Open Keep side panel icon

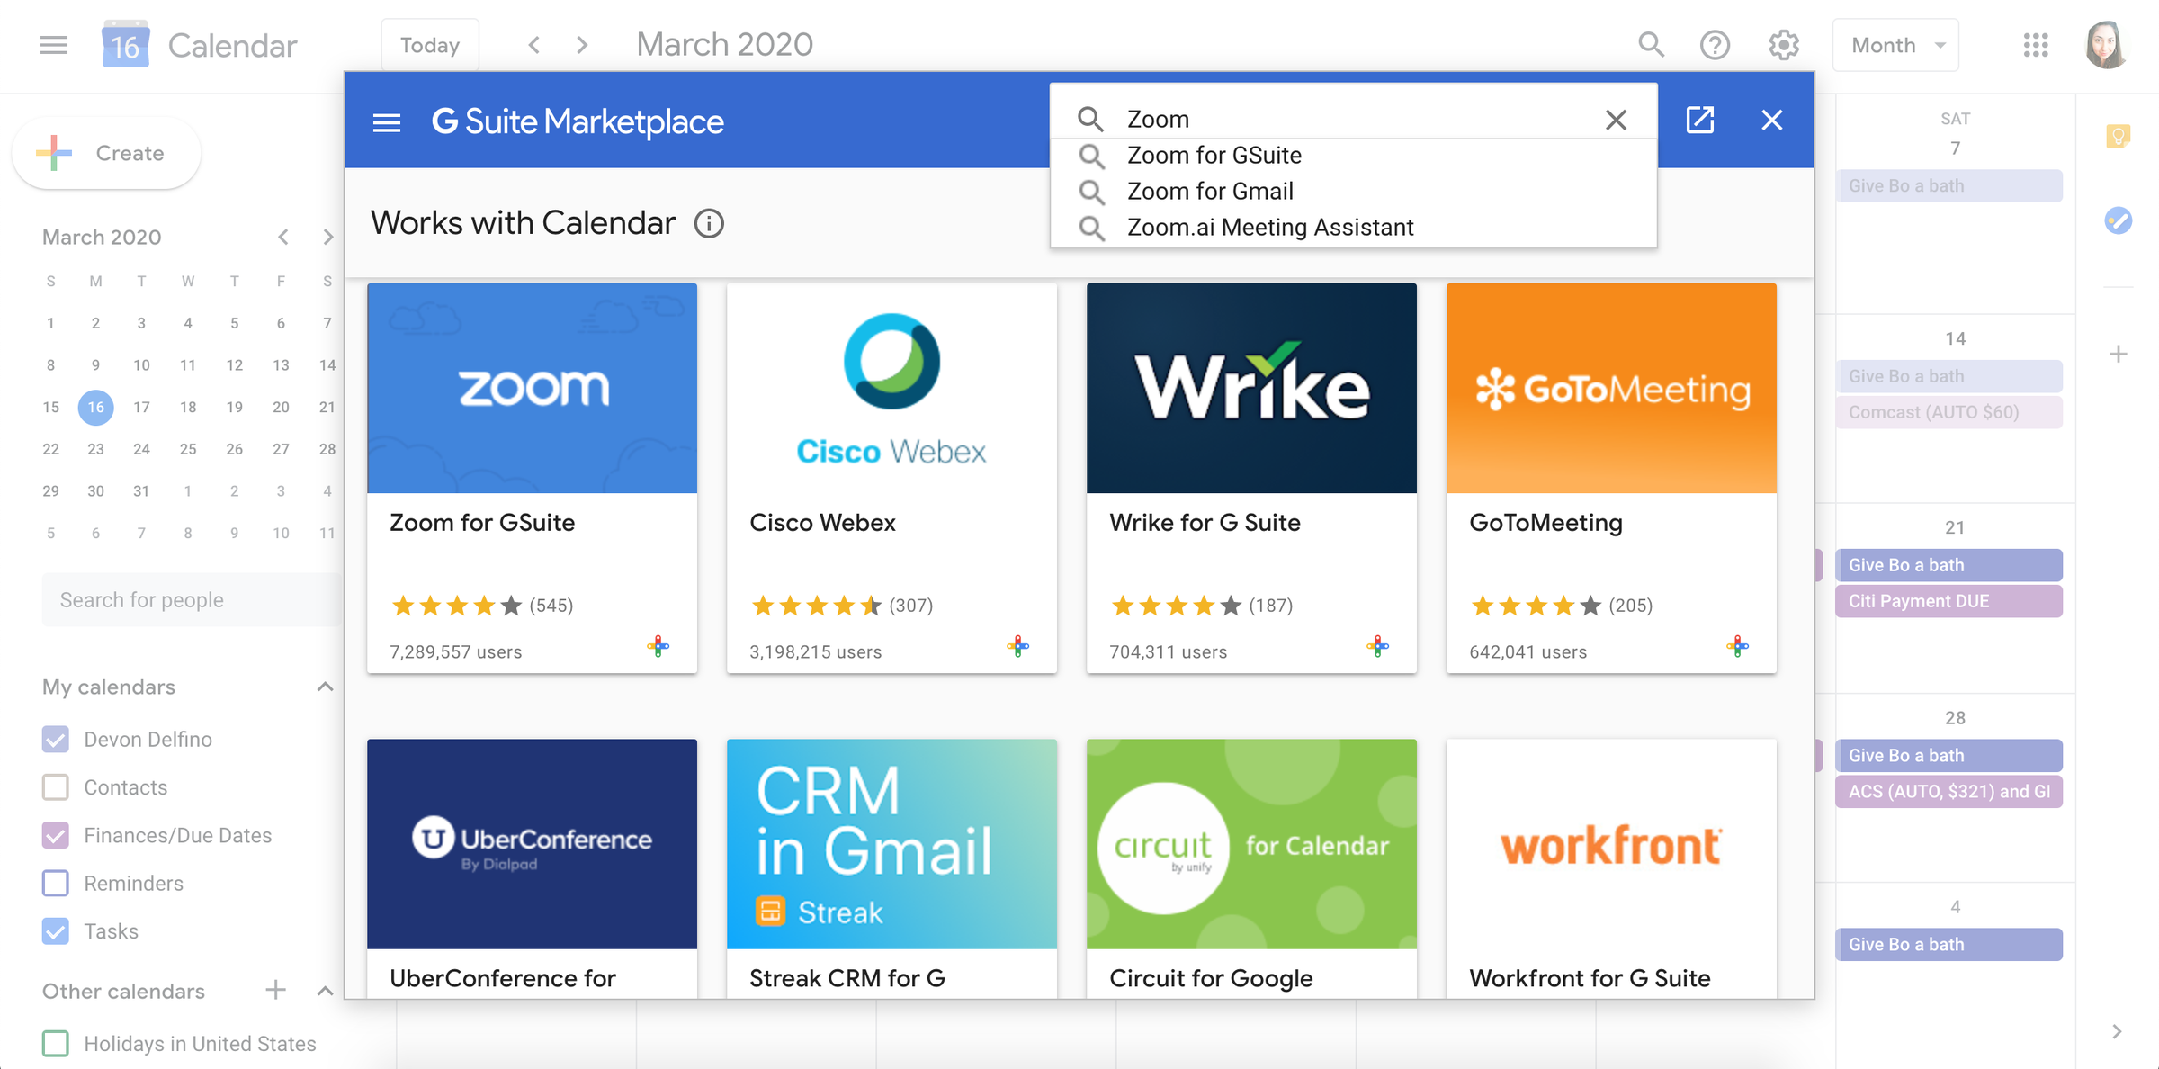click(x=2118, y=137)
